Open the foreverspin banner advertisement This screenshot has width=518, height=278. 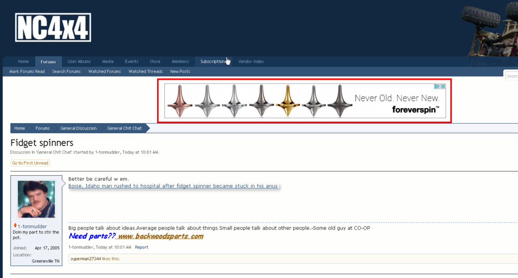pos(305,101)
